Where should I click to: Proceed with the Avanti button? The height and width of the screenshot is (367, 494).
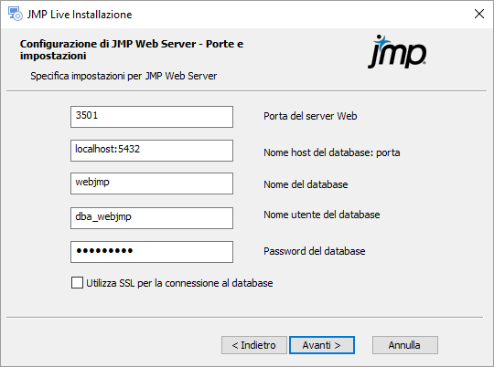(322, 345)
